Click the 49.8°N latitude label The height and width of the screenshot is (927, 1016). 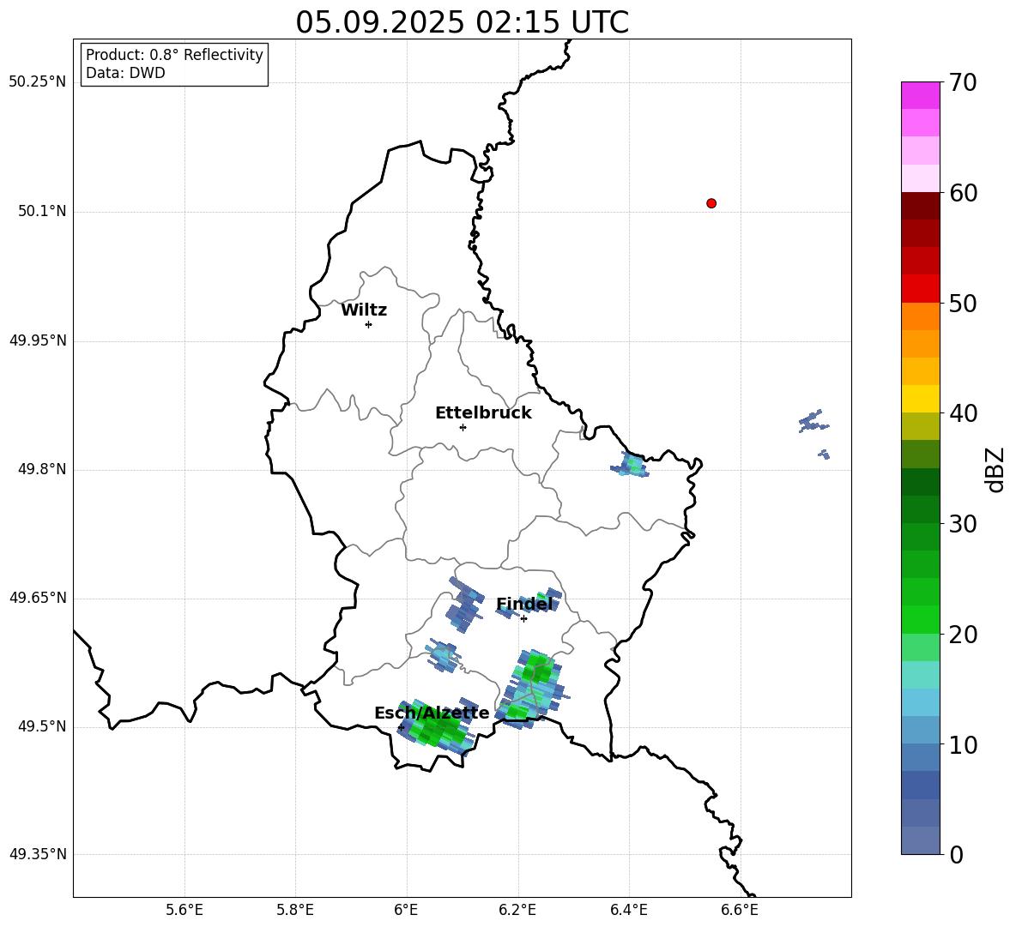[x=42, y=469]
